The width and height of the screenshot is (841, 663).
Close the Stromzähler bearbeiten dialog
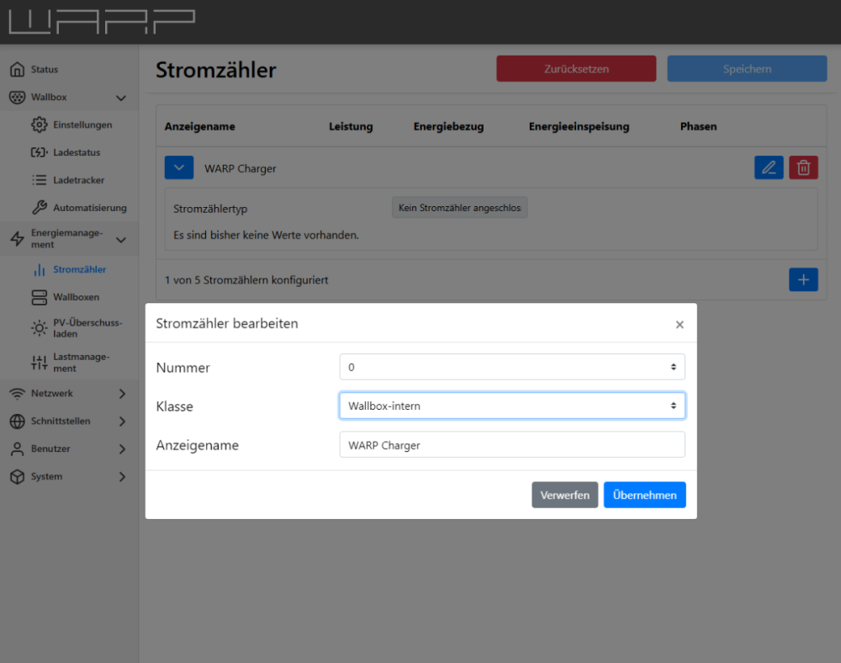(x=680, y=325)
